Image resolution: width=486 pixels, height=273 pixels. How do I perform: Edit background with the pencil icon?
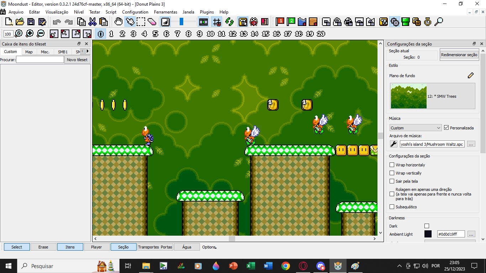pos(471,75)
